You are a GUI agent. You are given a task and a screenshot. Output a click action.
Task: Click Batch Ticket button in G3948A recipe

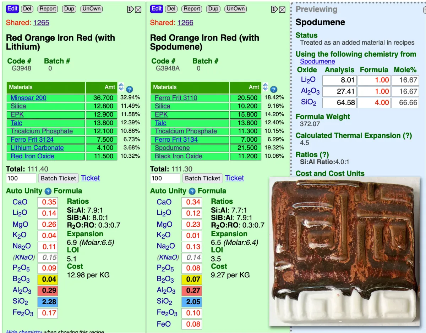point(203,178)
